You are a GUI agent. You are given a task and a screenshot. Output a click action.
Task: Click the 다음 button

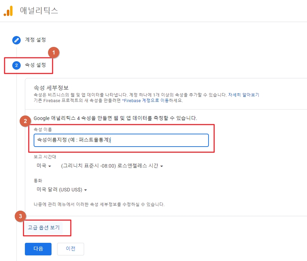(38, 249)
